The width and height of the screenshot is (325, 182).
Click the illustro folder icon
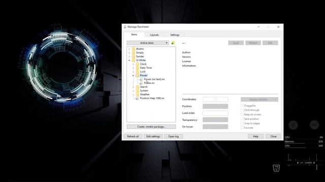tap(134, 49)
